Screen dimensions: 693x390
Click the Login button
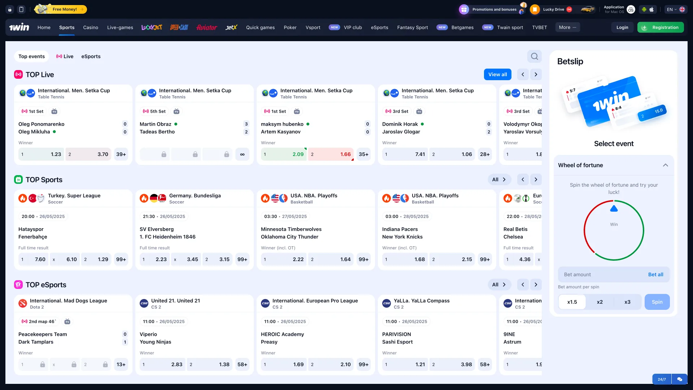coord(622,27)
